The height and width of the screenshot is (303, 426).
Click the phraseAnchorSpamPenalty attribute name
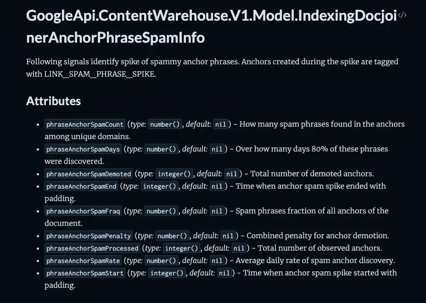(x=89, y=236)
